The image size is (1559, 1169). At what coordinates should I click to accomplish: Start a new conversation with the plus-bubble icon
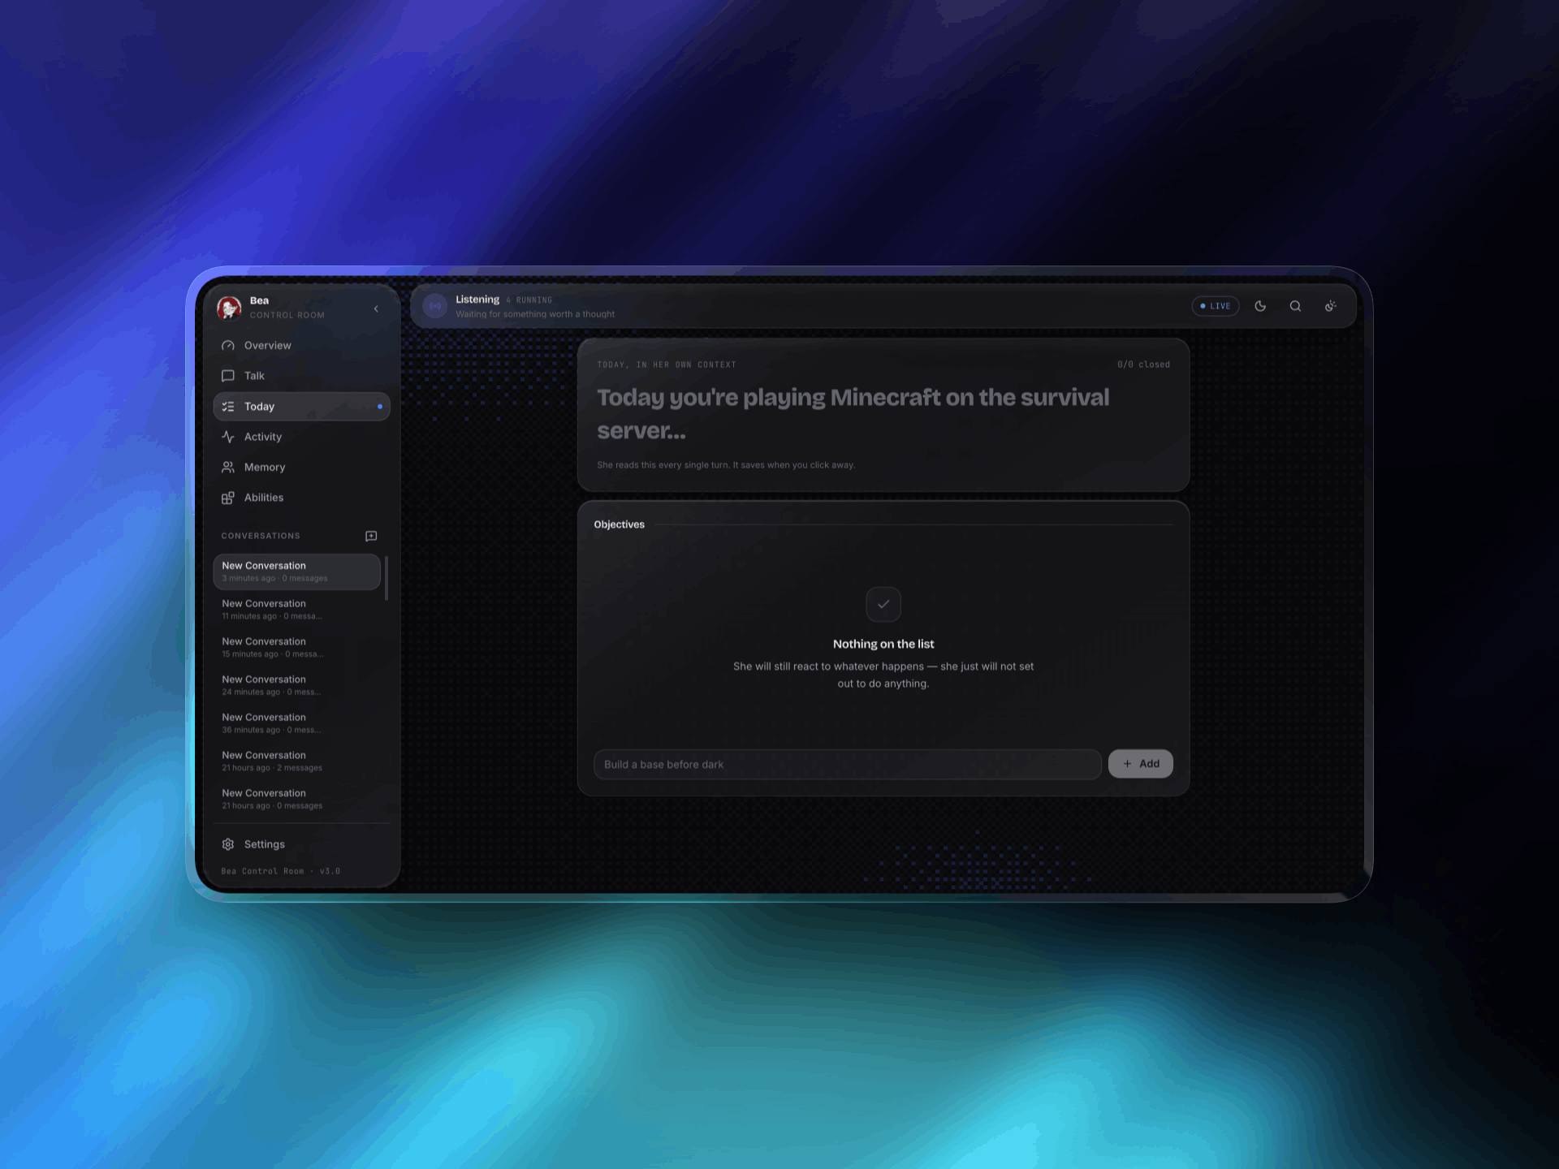point(371,536)
